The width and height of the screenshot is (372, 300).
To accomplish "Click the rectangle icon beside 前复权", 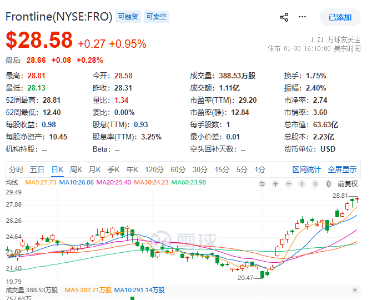I will click(x=327, y=184).
